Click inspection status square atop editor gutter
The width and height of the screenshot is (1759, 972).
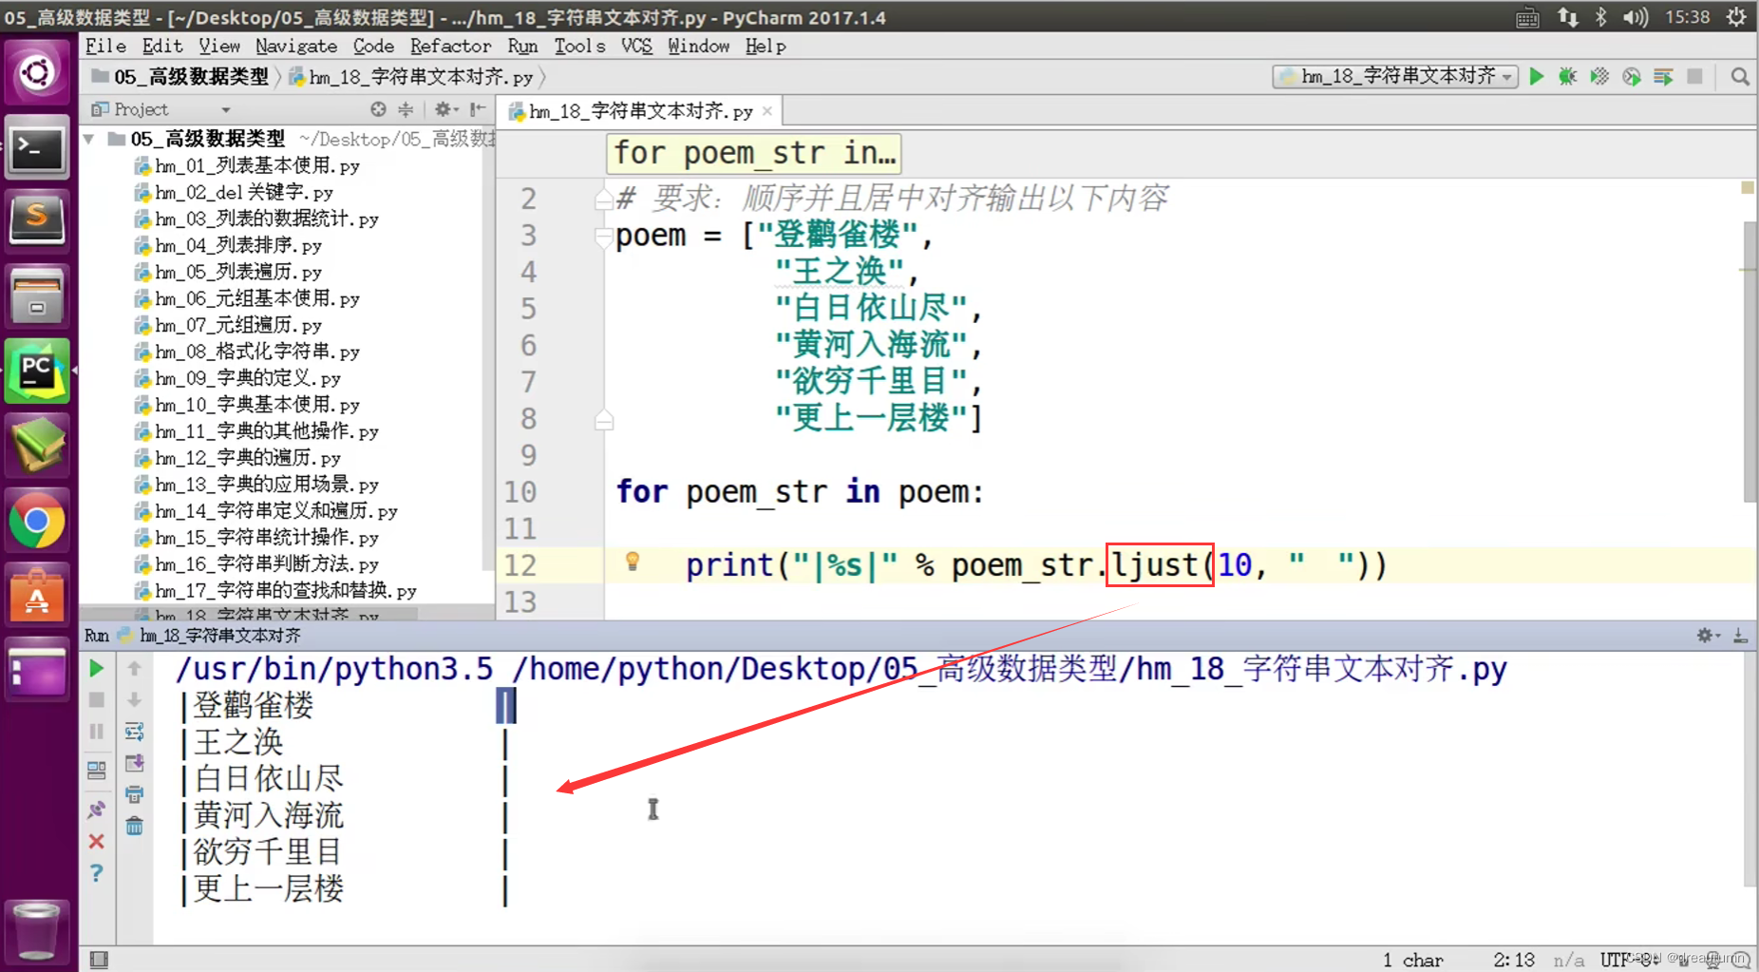coord(1748,187)
